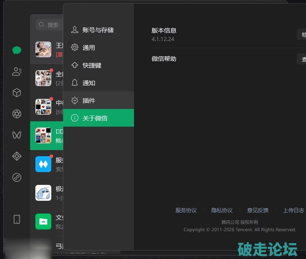Click the person icon beside 账号与存储
This screenshot has width=306, height=259.
click(75, 30)
